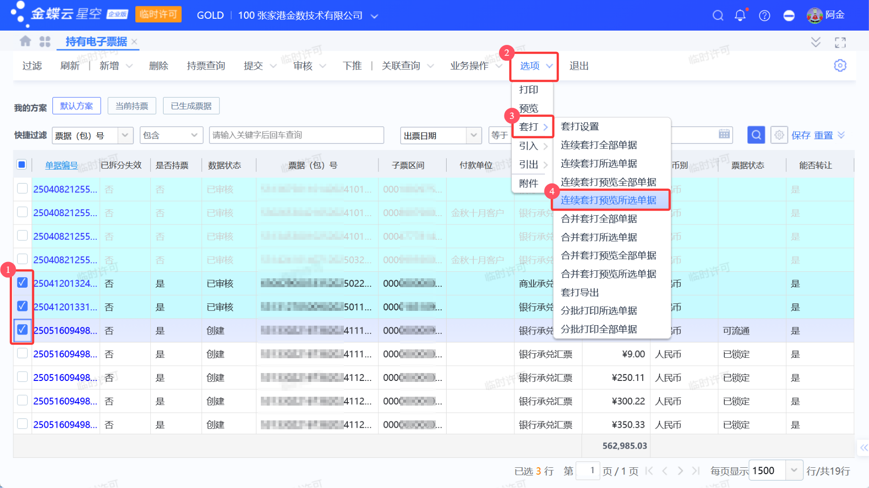Screen dimensions: 869x488
Task: Choose 套打设置 from the submenu
Action: [579, 126]
